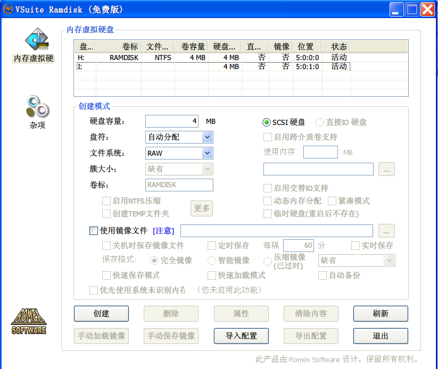Click the 退出 button

[x=381, y=336]
